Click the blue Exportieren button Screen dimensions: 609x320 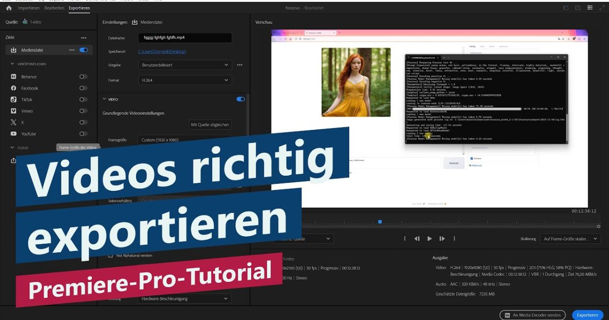pos(587,315)
